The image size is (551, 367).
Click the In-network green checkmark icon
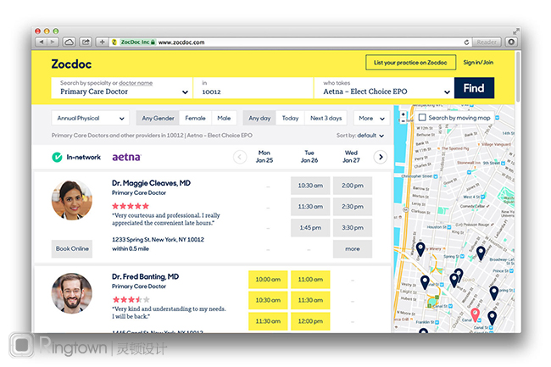[57, 157]
